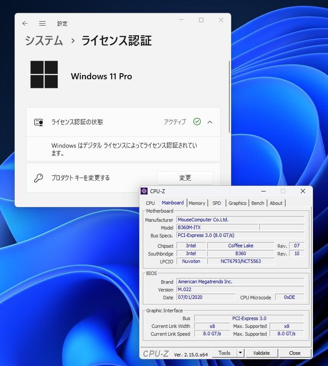The width and height of the screenshot is (328, 366).
Task: Minimize the Settings window
Action: [x=181, y=20]
